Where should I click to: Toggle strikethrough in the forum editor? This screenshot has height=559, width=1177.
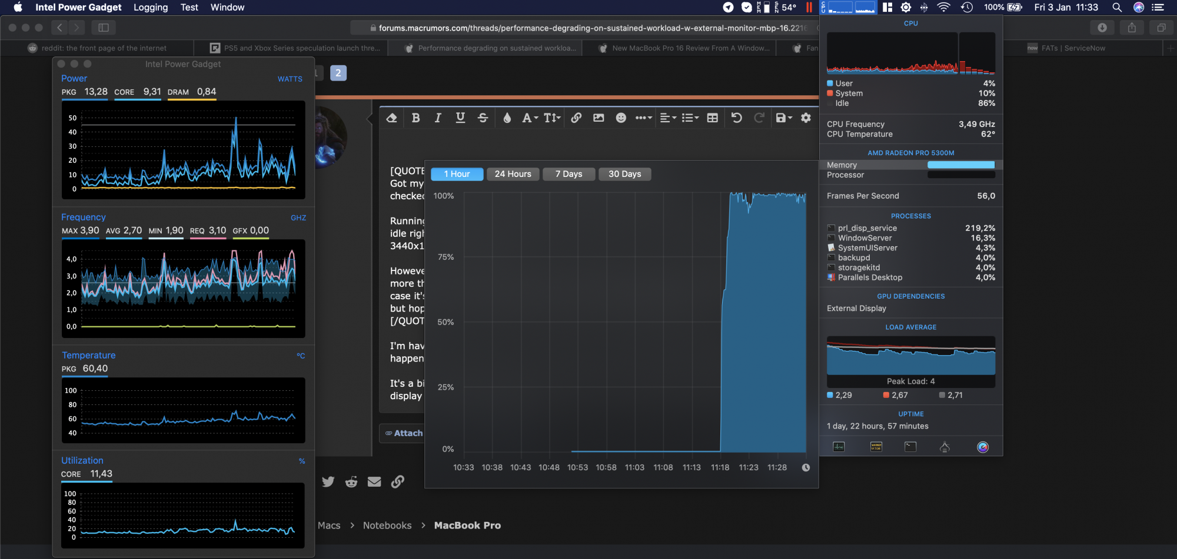point(483,118)
